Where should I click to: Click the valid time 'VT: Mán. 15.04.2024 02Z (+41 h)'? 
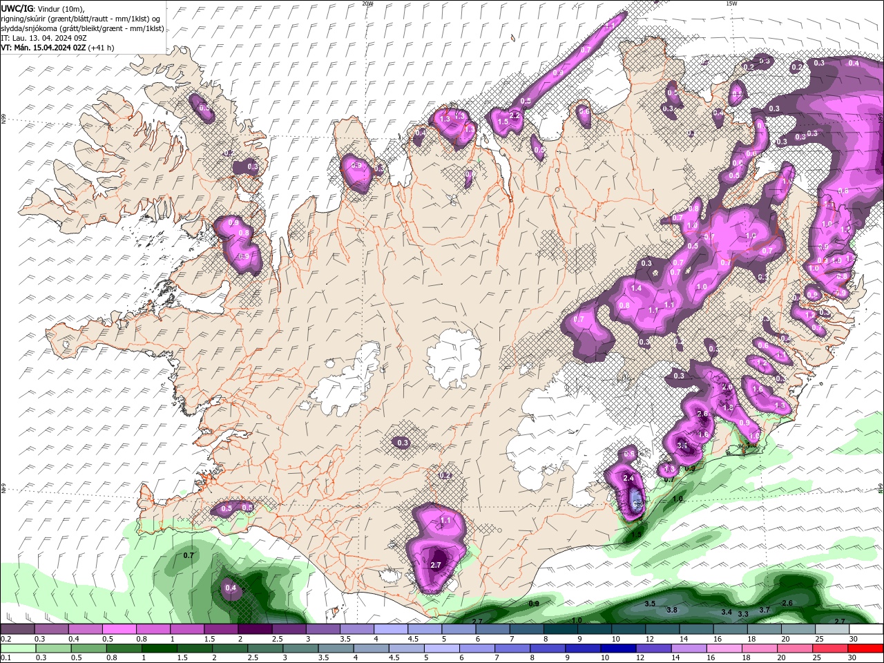57,48
